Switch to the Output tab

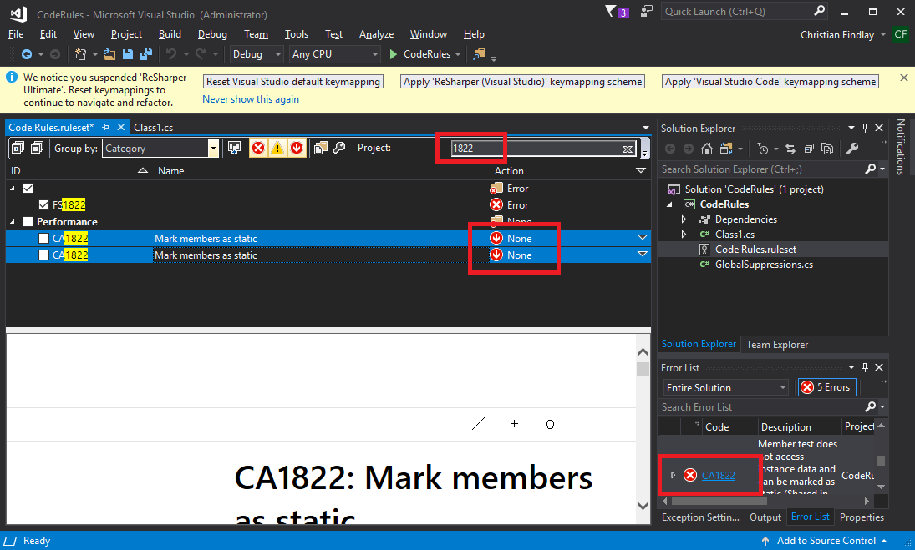tap(765, 517)
